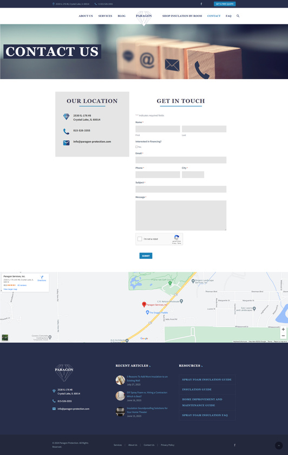Click diamond icon beside 2530 IL-176 address

[67, 116]
